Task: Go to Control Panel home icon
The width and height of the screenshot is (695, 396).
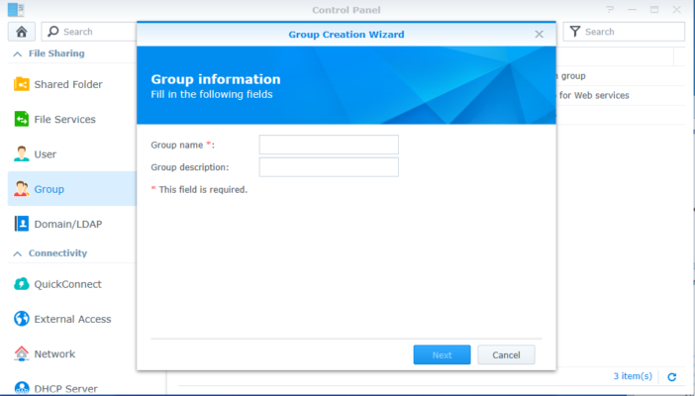Action: [x=21, y=32]
